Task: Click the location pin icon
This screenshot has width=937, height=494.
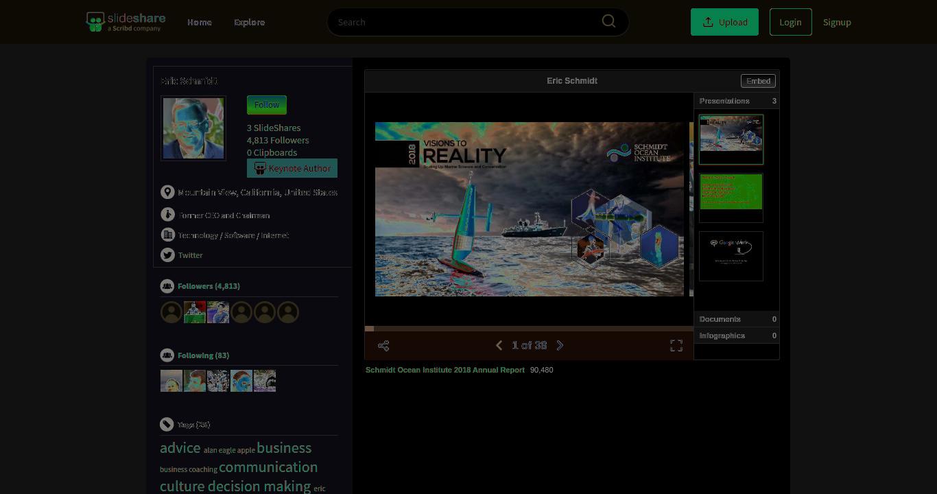Action: click(x=167, y=192)
